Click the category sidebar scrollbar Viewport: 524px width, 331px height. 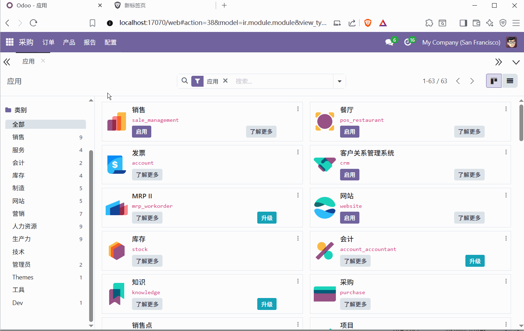[x=91, y=235]
